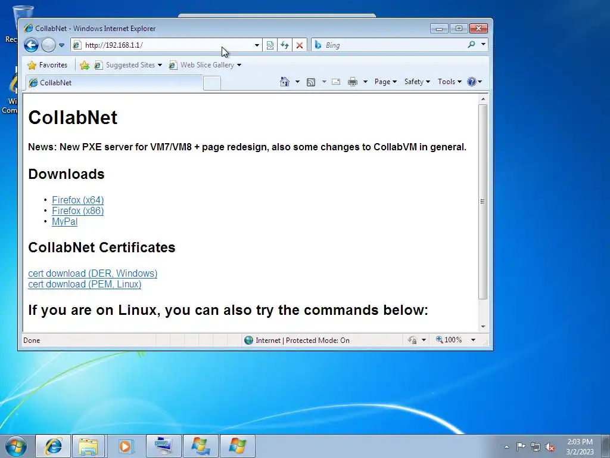Toggle Compatibility View broken-page icon
This screenshot has height=458, width=610.
pos(270,45)
